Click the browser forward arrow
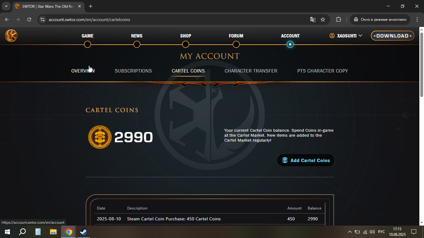This screenshot has height=238, width=424. [18, 20]
